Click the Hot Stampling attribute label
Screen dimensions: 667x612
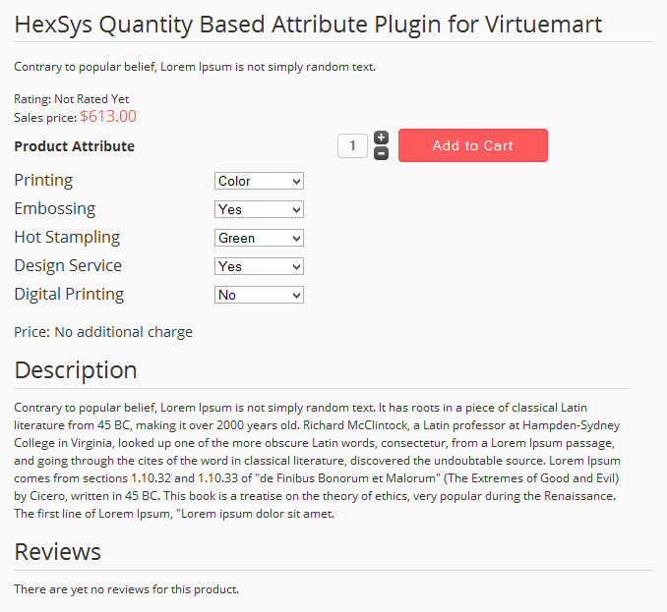67,237
